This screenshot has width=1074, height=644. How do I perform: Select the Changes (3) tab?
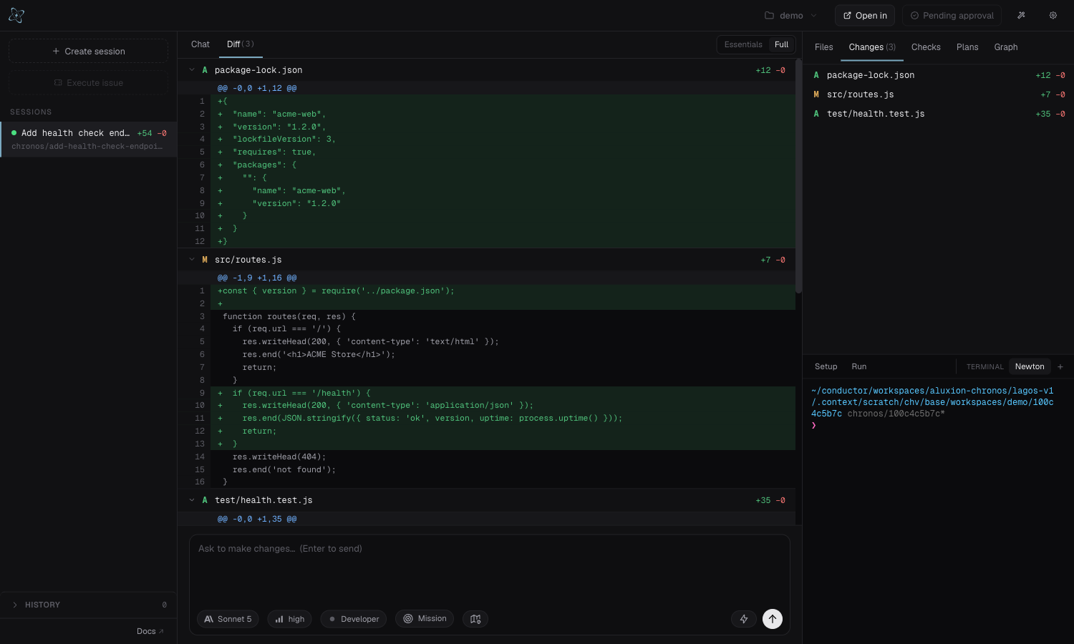click(x=872, y=47)
